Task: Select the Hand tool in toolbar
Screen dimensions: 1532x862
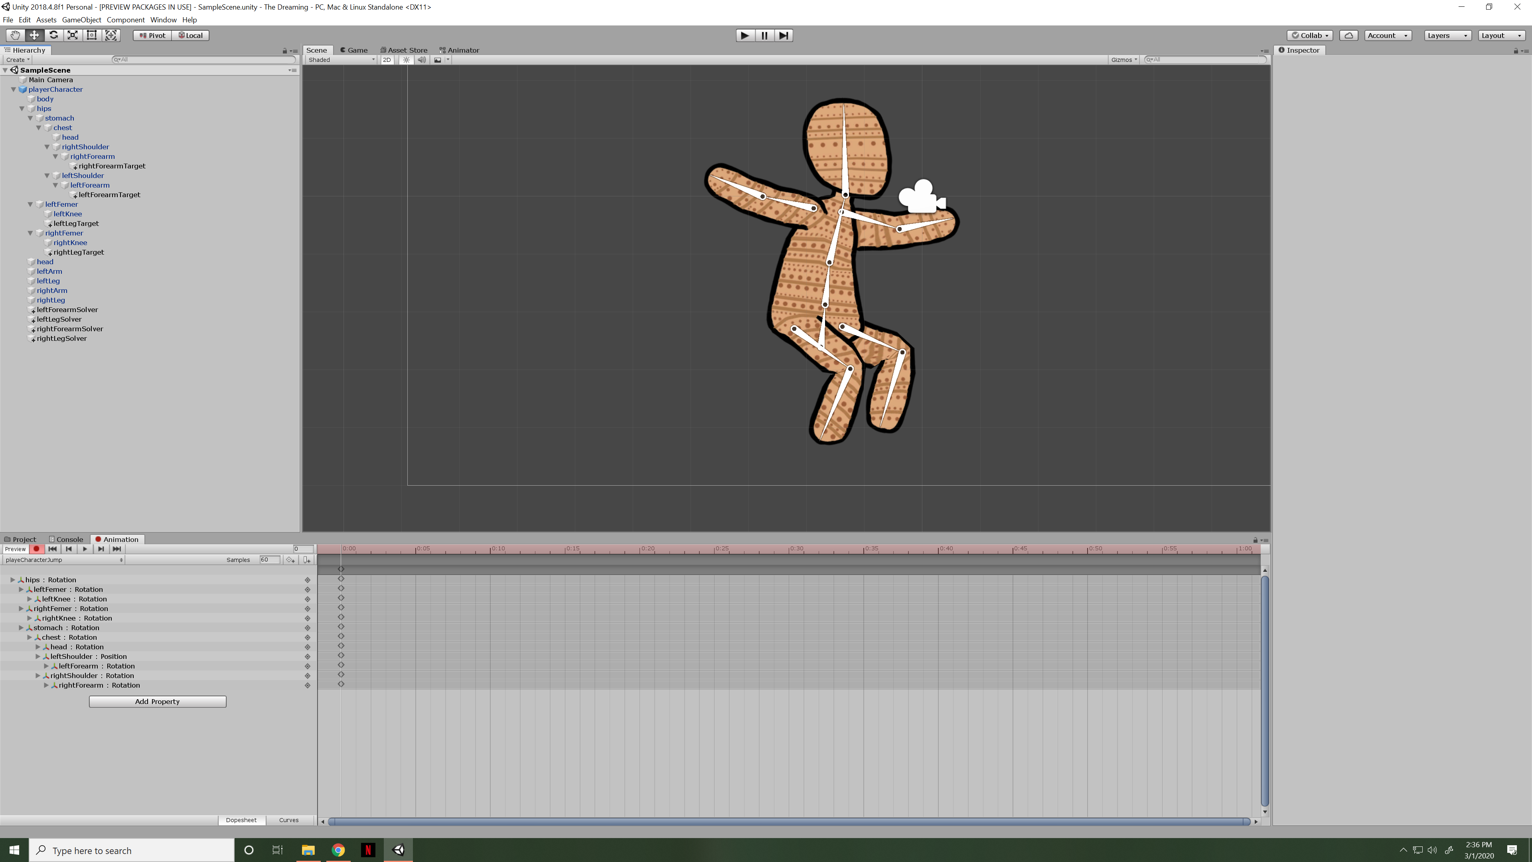Action: (15, 35)
